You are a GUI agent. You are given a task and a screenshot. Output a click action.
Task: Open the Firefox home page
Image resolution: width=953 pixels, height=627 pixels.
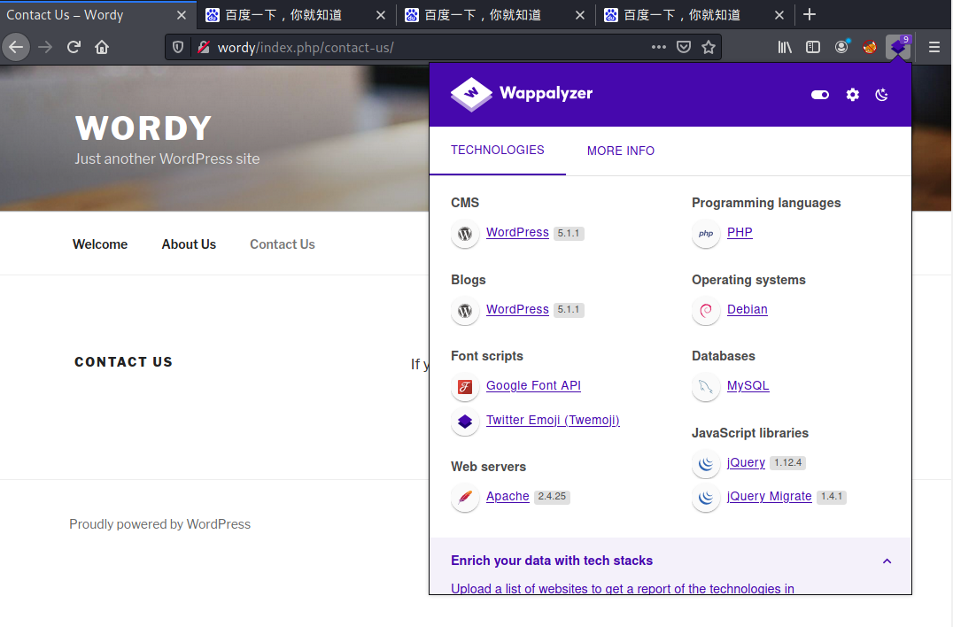click(x=102, y=48)
